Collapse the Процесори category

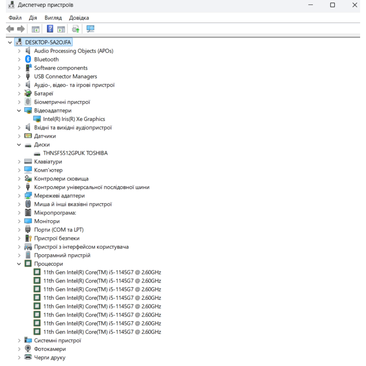pos(19,264)
